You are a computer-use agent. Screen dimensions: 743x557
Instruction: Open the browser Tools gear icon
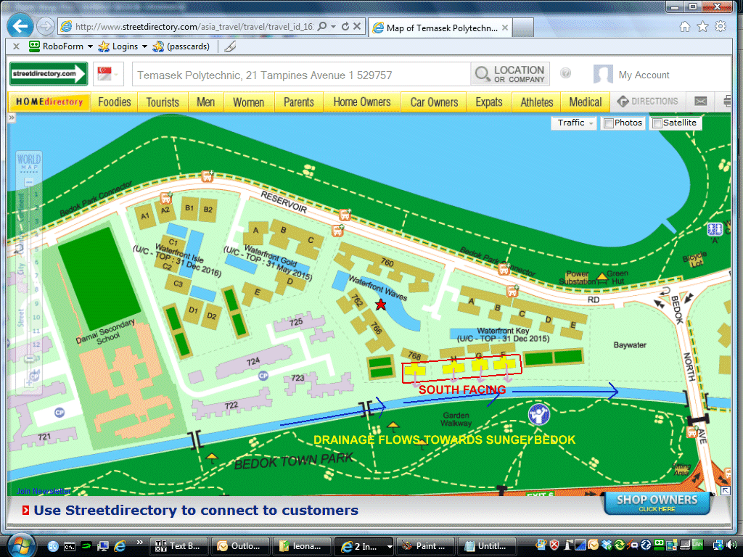[x=721, y=27]
